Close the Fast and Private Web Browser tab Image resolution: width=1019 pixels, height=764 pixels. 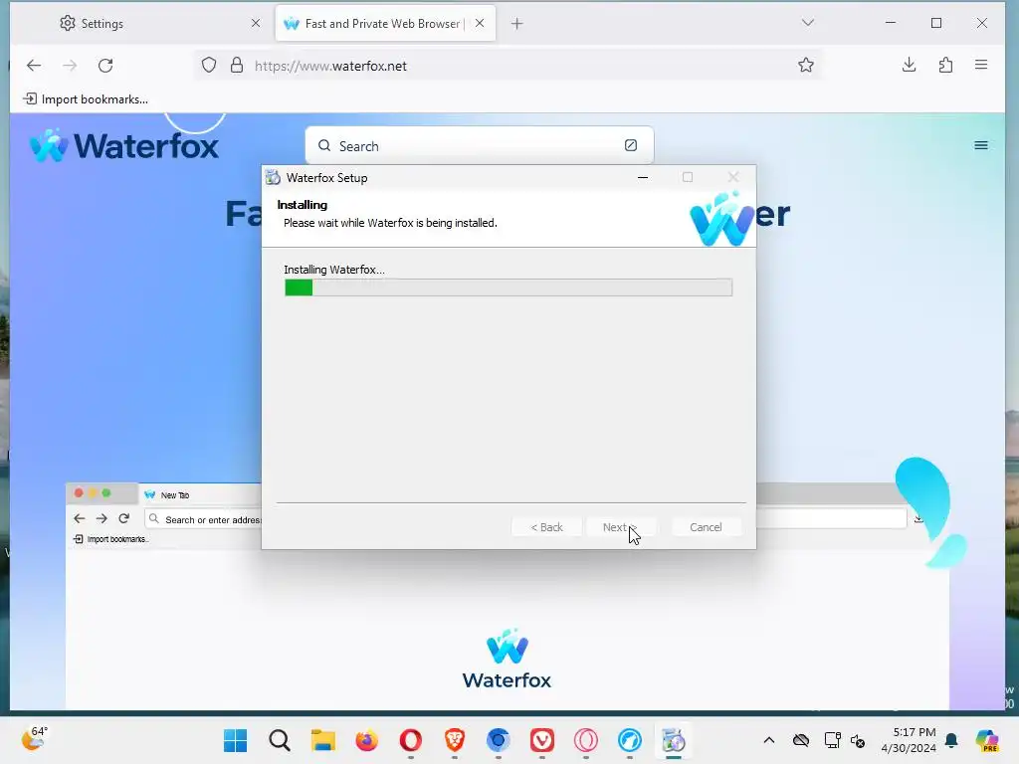pos(480,24)
